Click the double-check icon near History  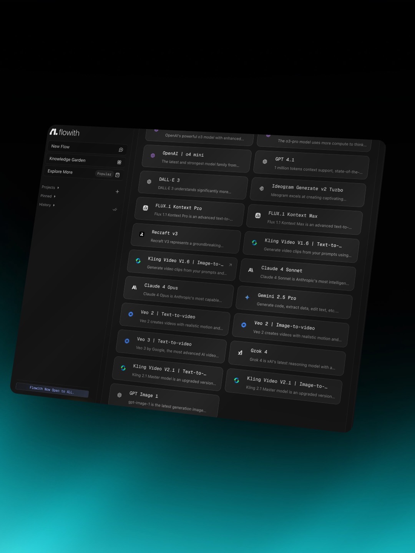click(115, 209)
